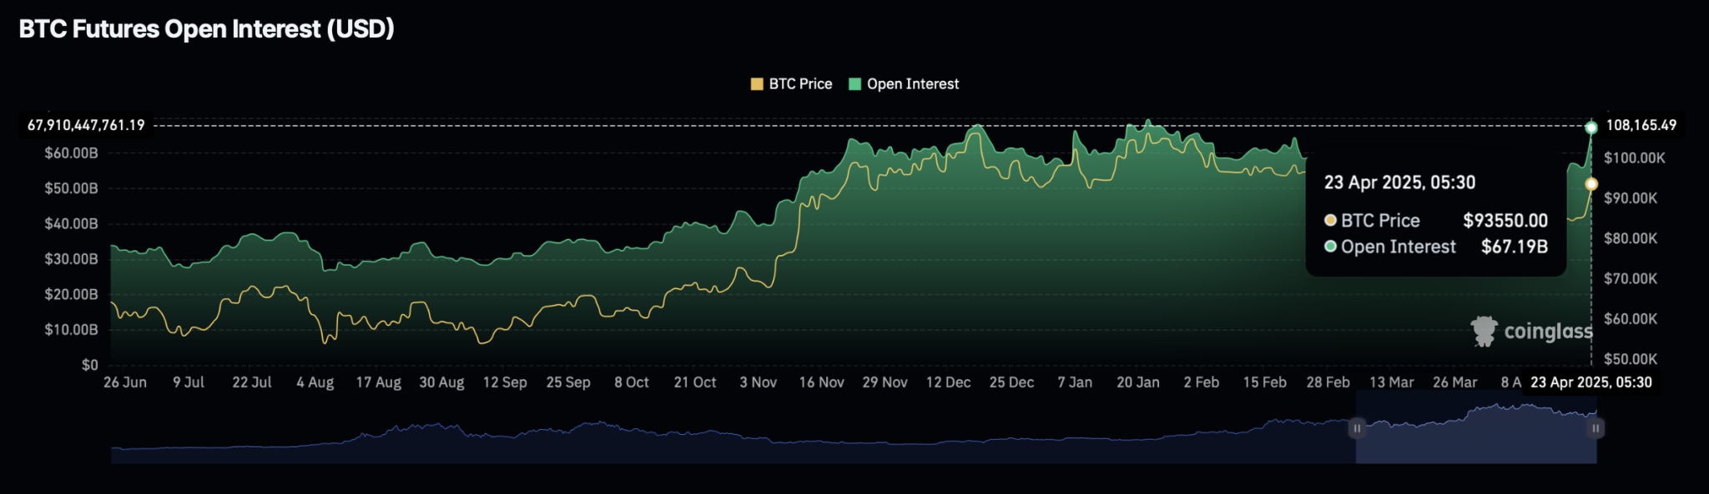Click the 108,165.49 price axis label
The width and height of the screenshot is (1709, 494).
1641,125
